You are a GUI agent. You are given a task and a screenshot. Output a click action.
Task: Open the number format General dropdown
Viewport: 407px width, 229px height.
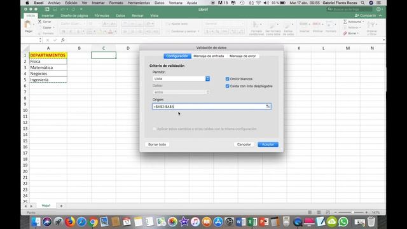pyautogui.click(x=224, y=24)
